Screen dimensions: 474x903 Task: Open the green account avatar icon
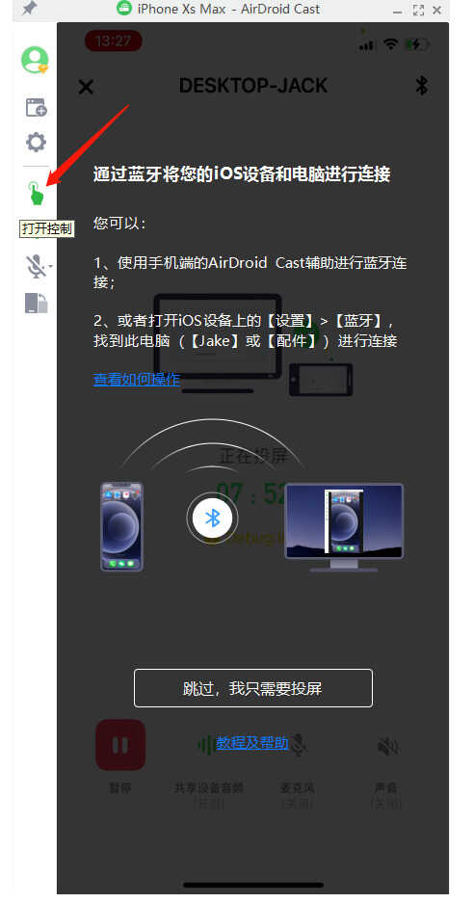click(x=35, y=60)
